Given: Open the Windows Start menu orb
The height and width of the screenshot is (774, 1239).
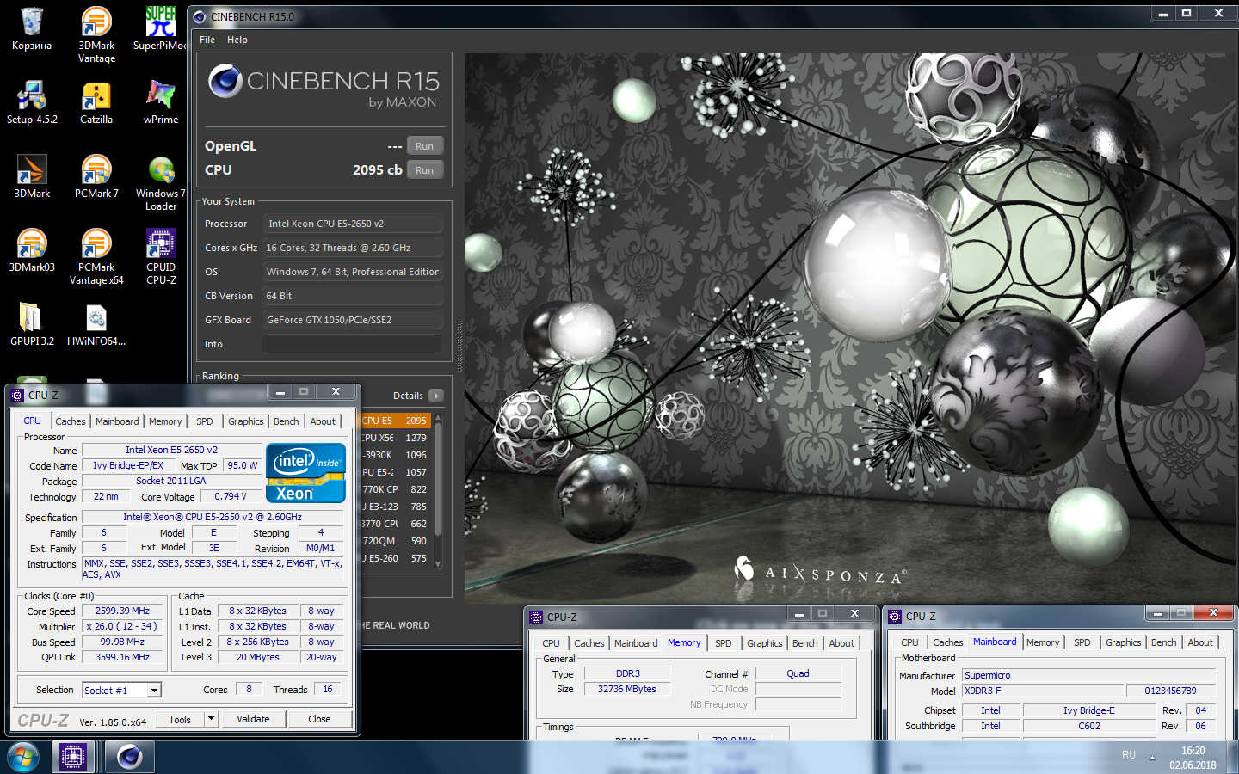Looking at the screenshot, I should coord(23,757).
